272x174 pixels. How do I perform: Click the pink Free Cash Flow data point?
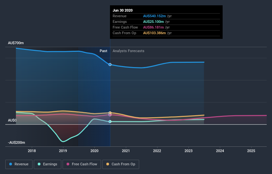110,115
